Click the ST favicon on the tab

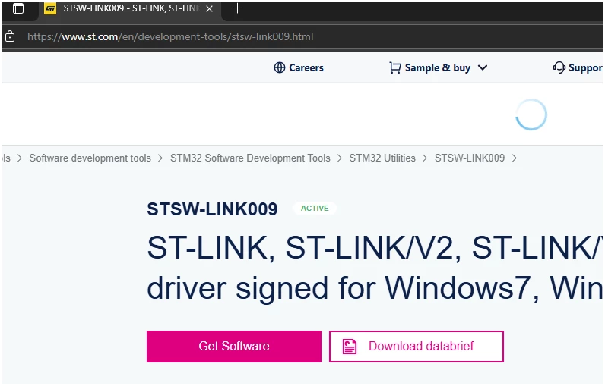click(50, 8)
